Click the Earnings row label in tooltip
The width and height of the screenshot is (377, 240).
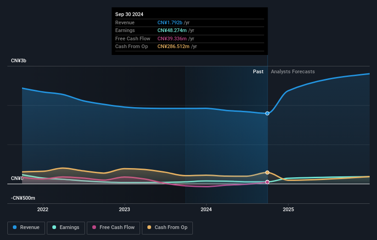tap(125, 30)
